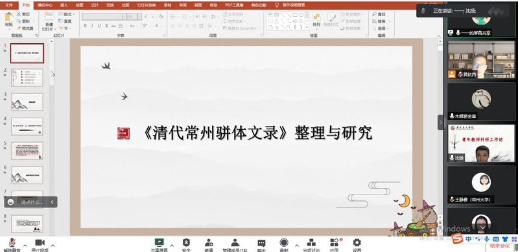Click the red 结束会议 end meeting button
Viewport: 518px width, 252px height.
click(499, 246)
